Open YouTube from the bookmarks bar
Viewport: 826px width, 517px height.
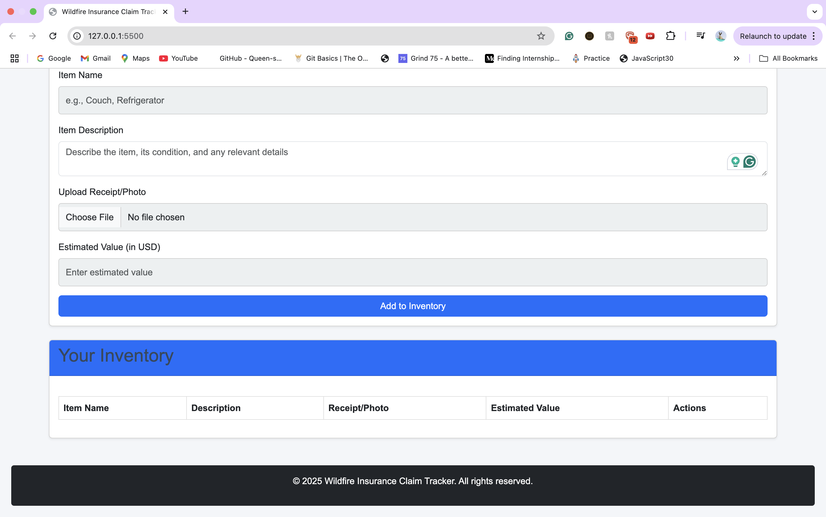click(178, 58)
